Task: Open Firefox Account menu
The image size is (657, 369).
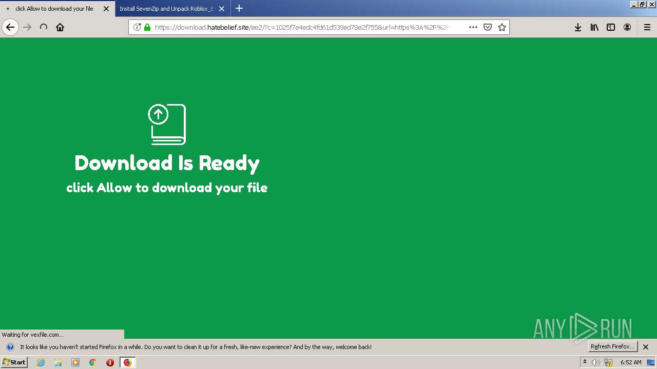Action: (627, 27)
